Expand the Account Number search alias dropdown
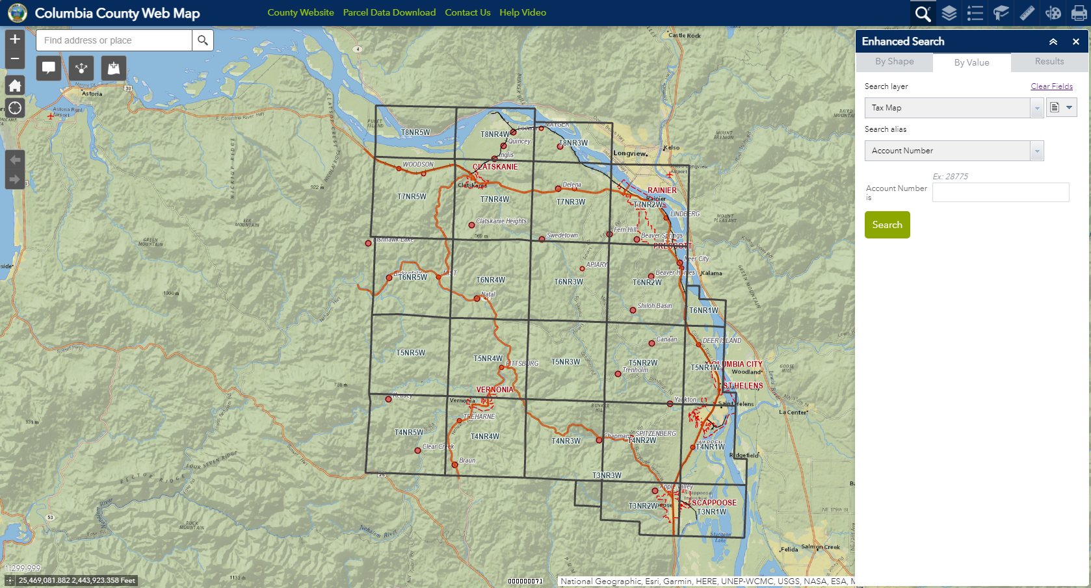Viewport: 1091px width, 588px height. click(x=1036, y=151)
